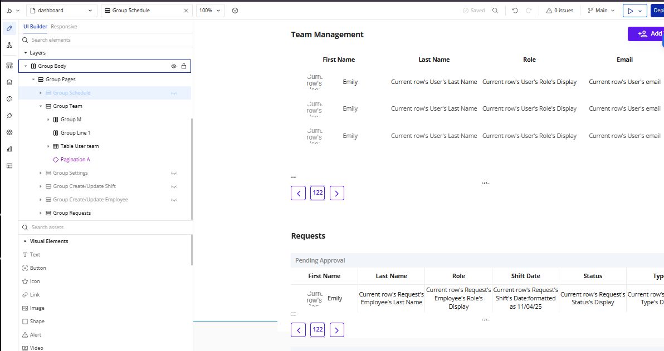Image resolution: width=664 pixels, height=351 pixels.
Task: Open the Workflow tab in sidebar
Action: 9,45
